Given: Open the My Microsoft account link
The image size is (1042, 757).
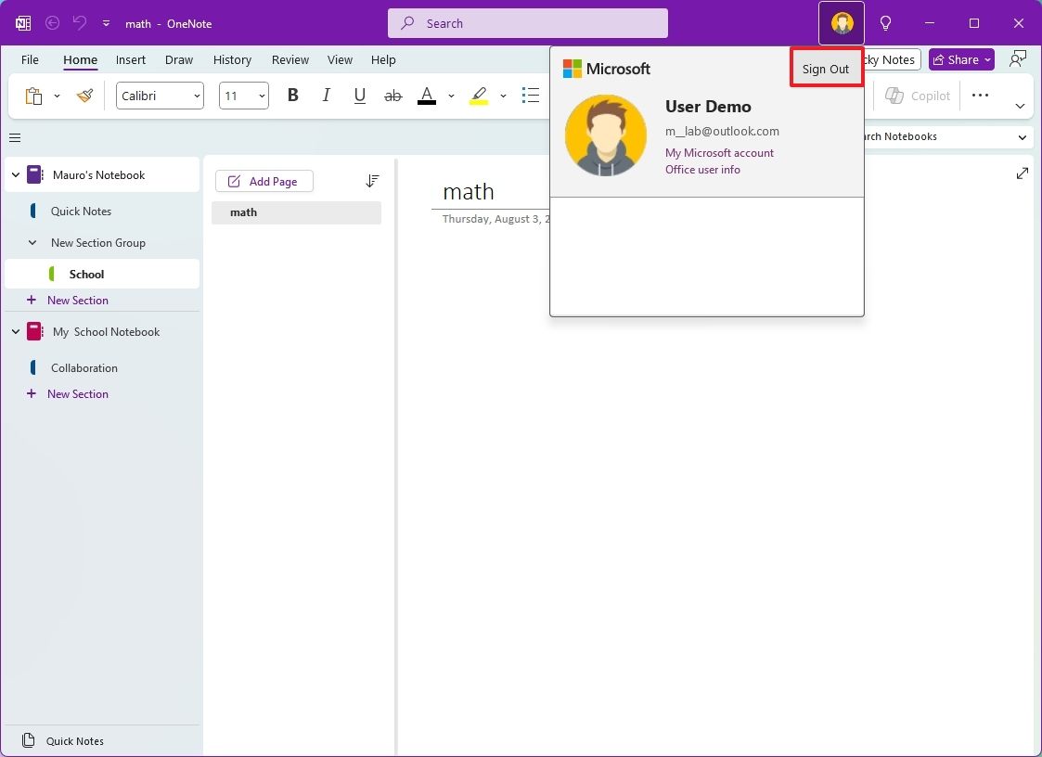Looking at the screenshot, I should tap(719, 152).
